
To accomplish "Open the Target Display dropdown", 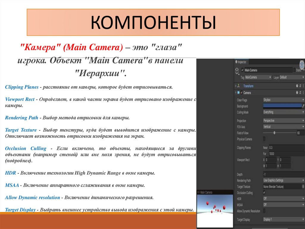I will pyautogui.click(x=284, y=219).
